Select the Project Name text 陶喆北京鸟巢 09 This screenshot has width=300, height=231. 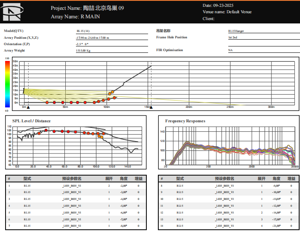pyautogui.click(x=104, y=8)
